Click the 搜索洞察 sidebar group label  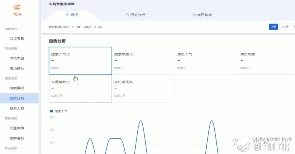point(11,78)
